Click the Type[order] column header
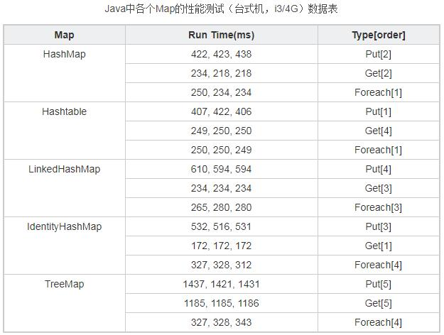Image resolution: width=444 pixels, height=335 pixels. (x=378, y=35)
